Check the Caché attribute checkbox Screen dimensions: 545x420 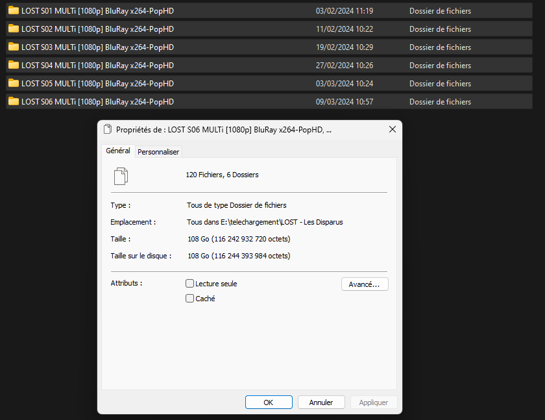click(x=189, y=299)
